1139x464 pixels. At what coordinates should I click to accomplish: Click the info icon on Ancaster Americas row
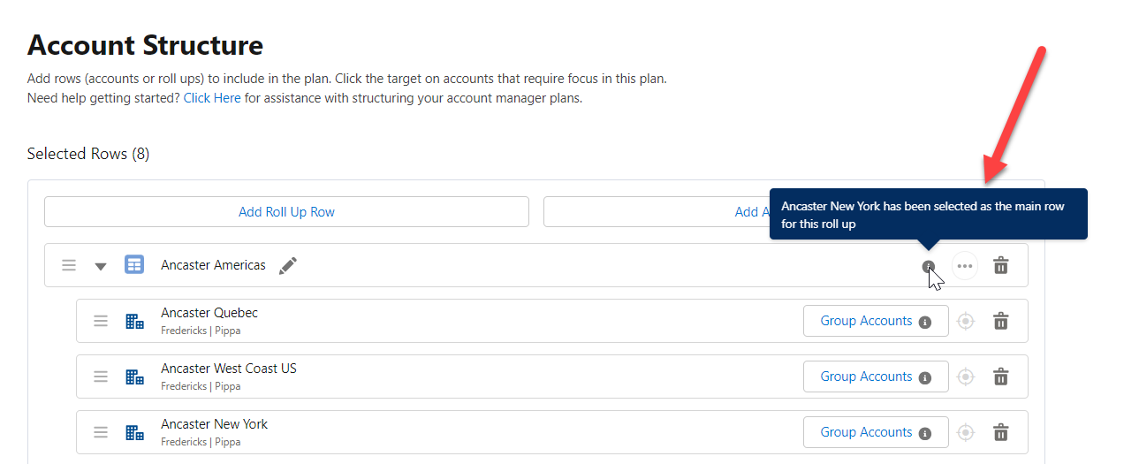click(x=928, y=265)
